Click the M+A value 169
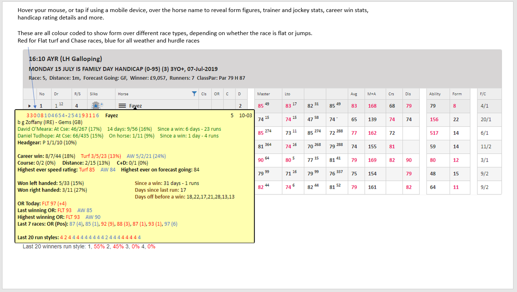 tap(372, 160)
